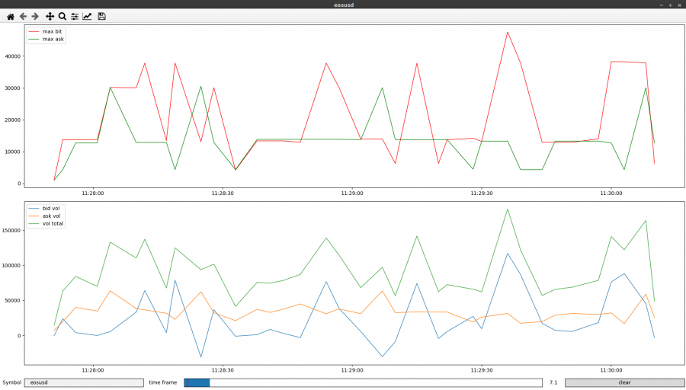Click the 'ask vol' legend entry in the lower chart
Screen dimensions: 686x390
pos(52,216)
